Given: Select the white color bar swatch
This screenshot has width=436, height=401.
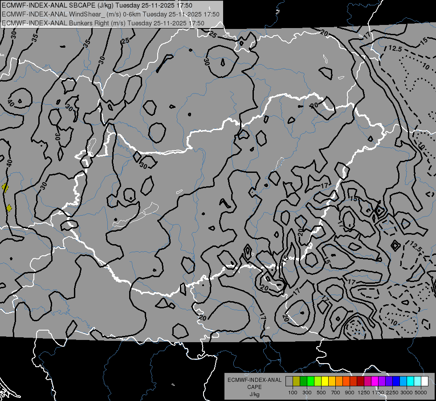Looking at the screenshot, I should click(424, 381).
